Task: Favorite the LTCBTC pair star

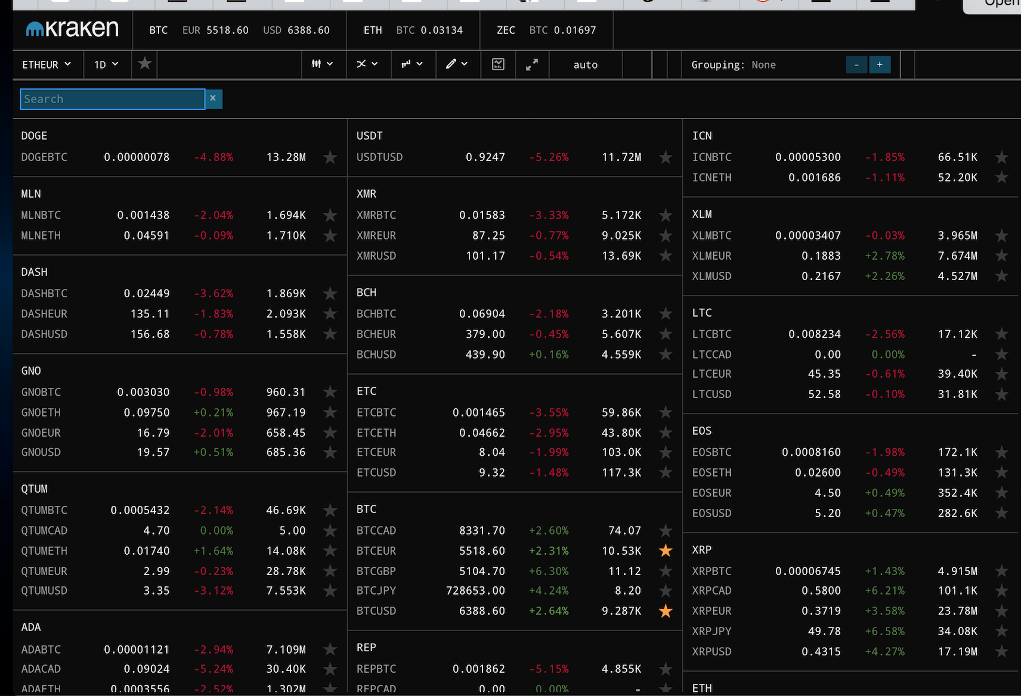Action: 1001,334
